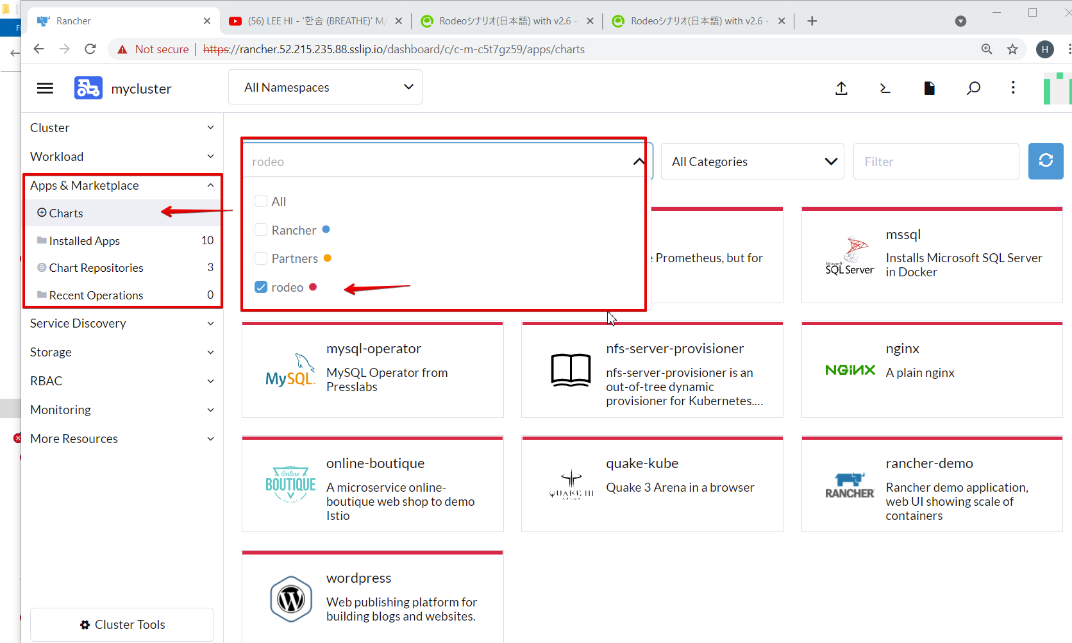
Task: Expand the More Resources section
Action: coord(122,438)
